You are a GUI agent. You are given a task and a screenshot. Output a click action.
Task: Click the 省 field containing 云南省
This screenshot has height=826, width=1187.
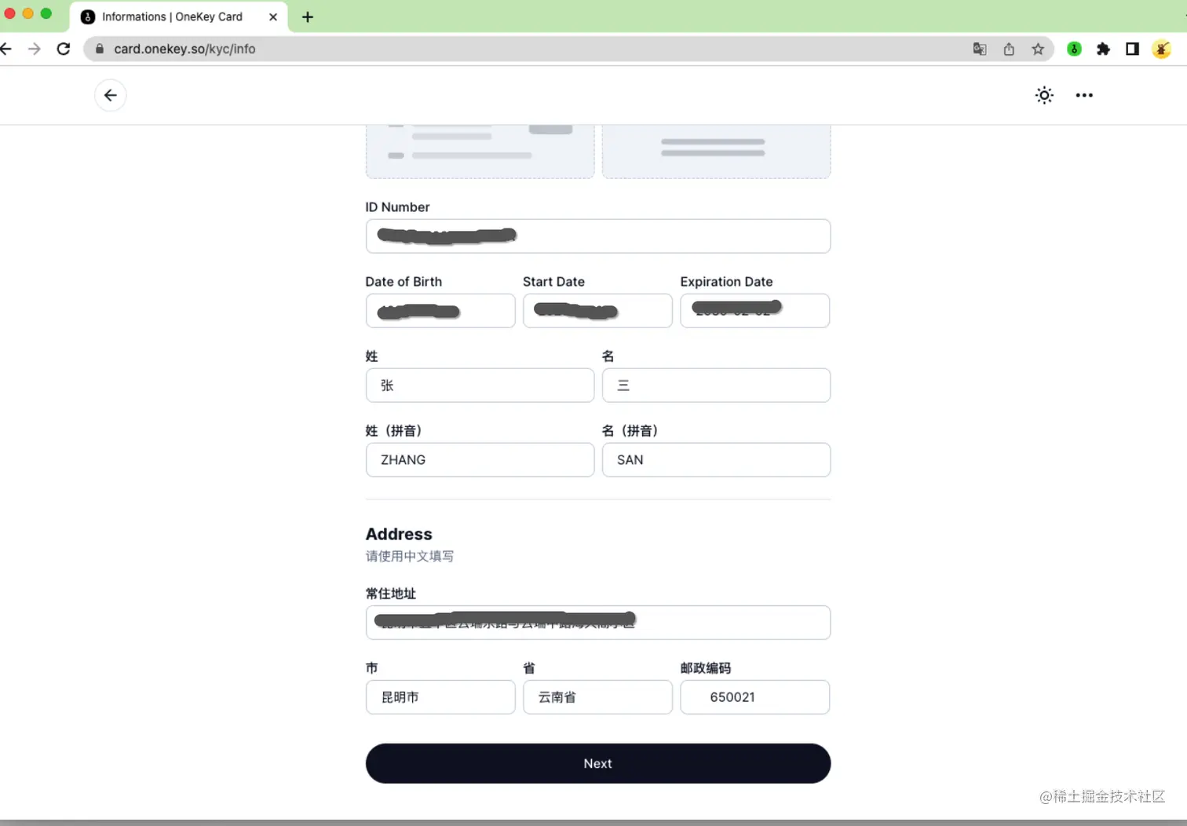[597, 697]
